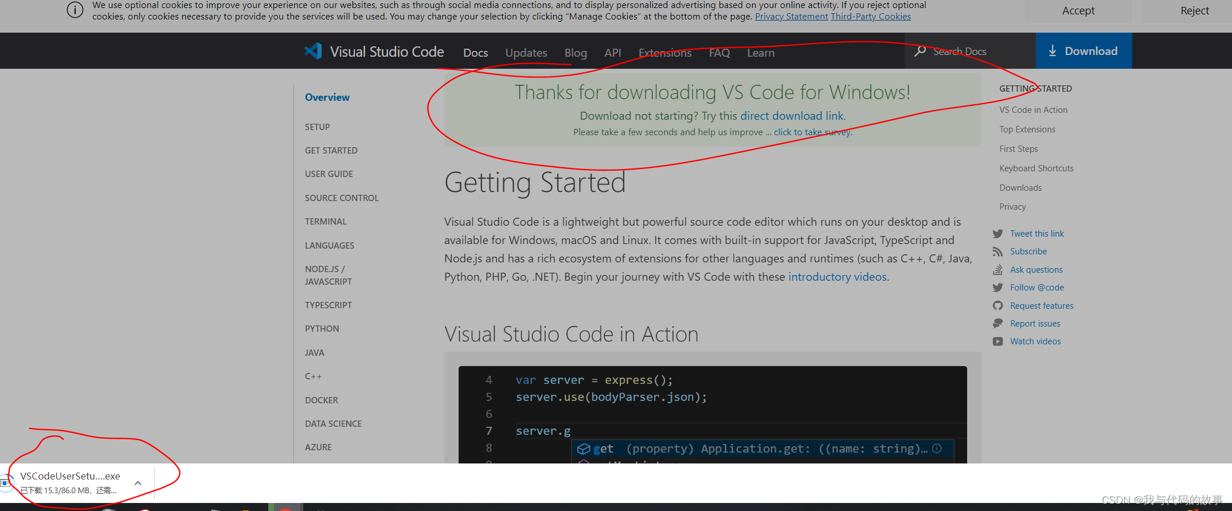This screenshot has height=511, width=1232.
Task: Open the FAQ navigation link
Action: pyautogui.click(x=719, y=53)
